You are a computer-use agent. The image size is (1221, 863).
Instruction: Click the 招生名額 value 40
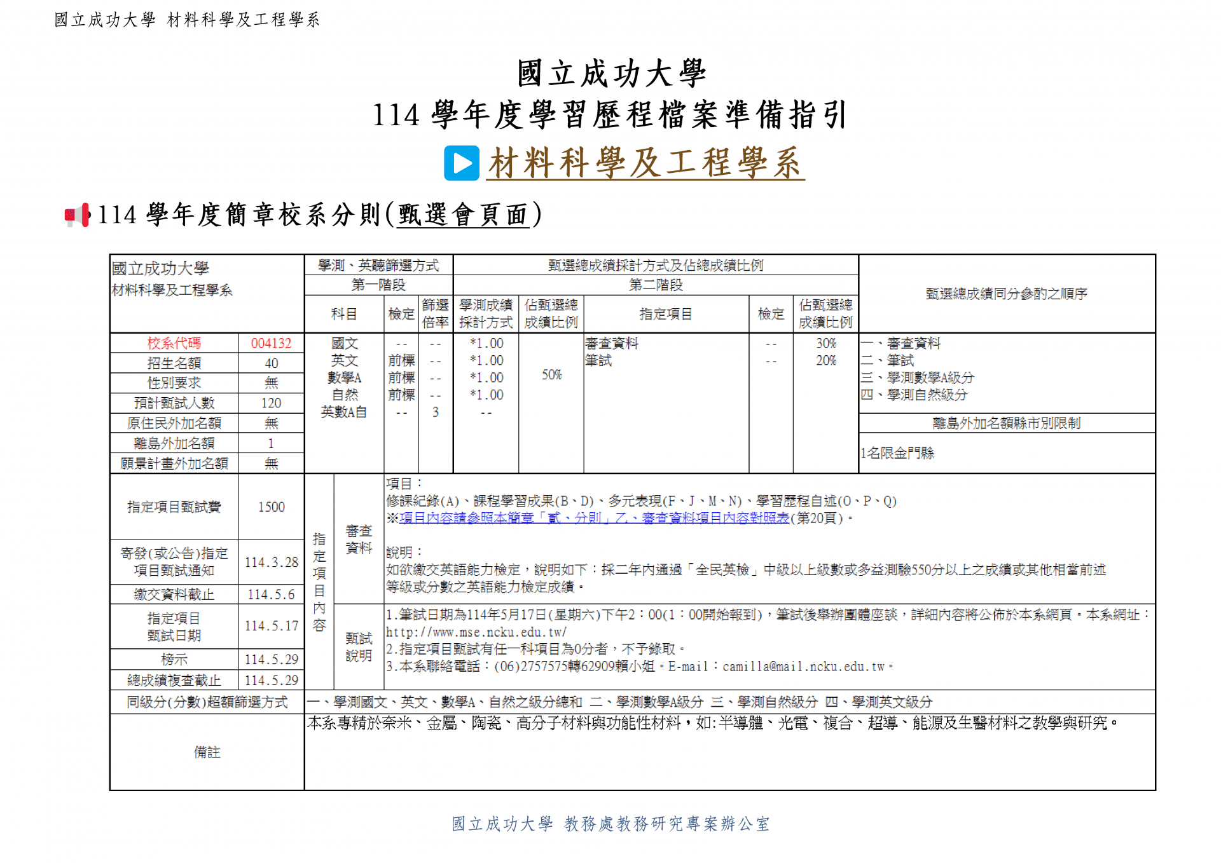pyautogui.click(x=271, y=364)
